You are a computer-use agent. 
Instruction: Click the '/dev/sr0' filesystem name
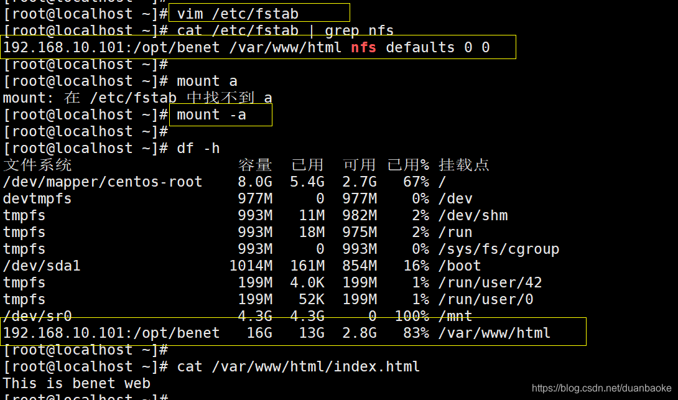(37, 316)
